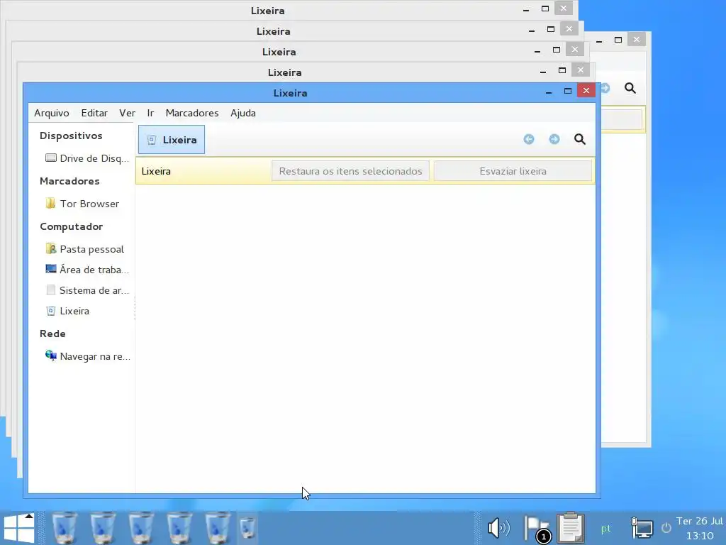This screenshot has width=726, height=545.
Task: Click Restaura os itens selecionados button
Action: tap(350, 171)
